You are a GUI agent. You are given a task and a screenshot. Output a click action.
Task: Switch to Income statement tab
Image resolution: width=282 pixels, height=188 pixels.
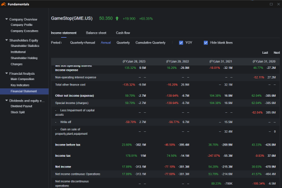[x=64, y=33]
